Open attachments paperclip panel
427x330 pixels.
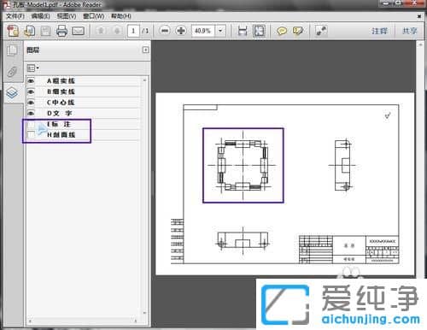pyautogui.click(x=12, y=72)
